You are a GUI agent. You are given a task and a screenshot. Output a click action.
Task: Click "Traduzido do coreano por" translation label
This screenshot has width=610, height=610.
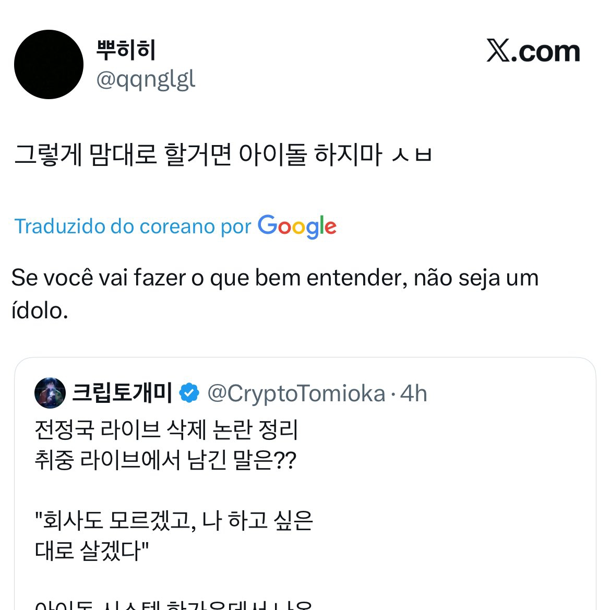pos(133,226)
